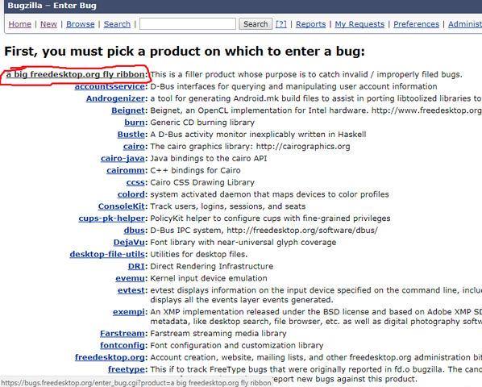The height and width of the screenshot is (387, 482).
Task: Select the Bustle product
Action: coord(131,135)
